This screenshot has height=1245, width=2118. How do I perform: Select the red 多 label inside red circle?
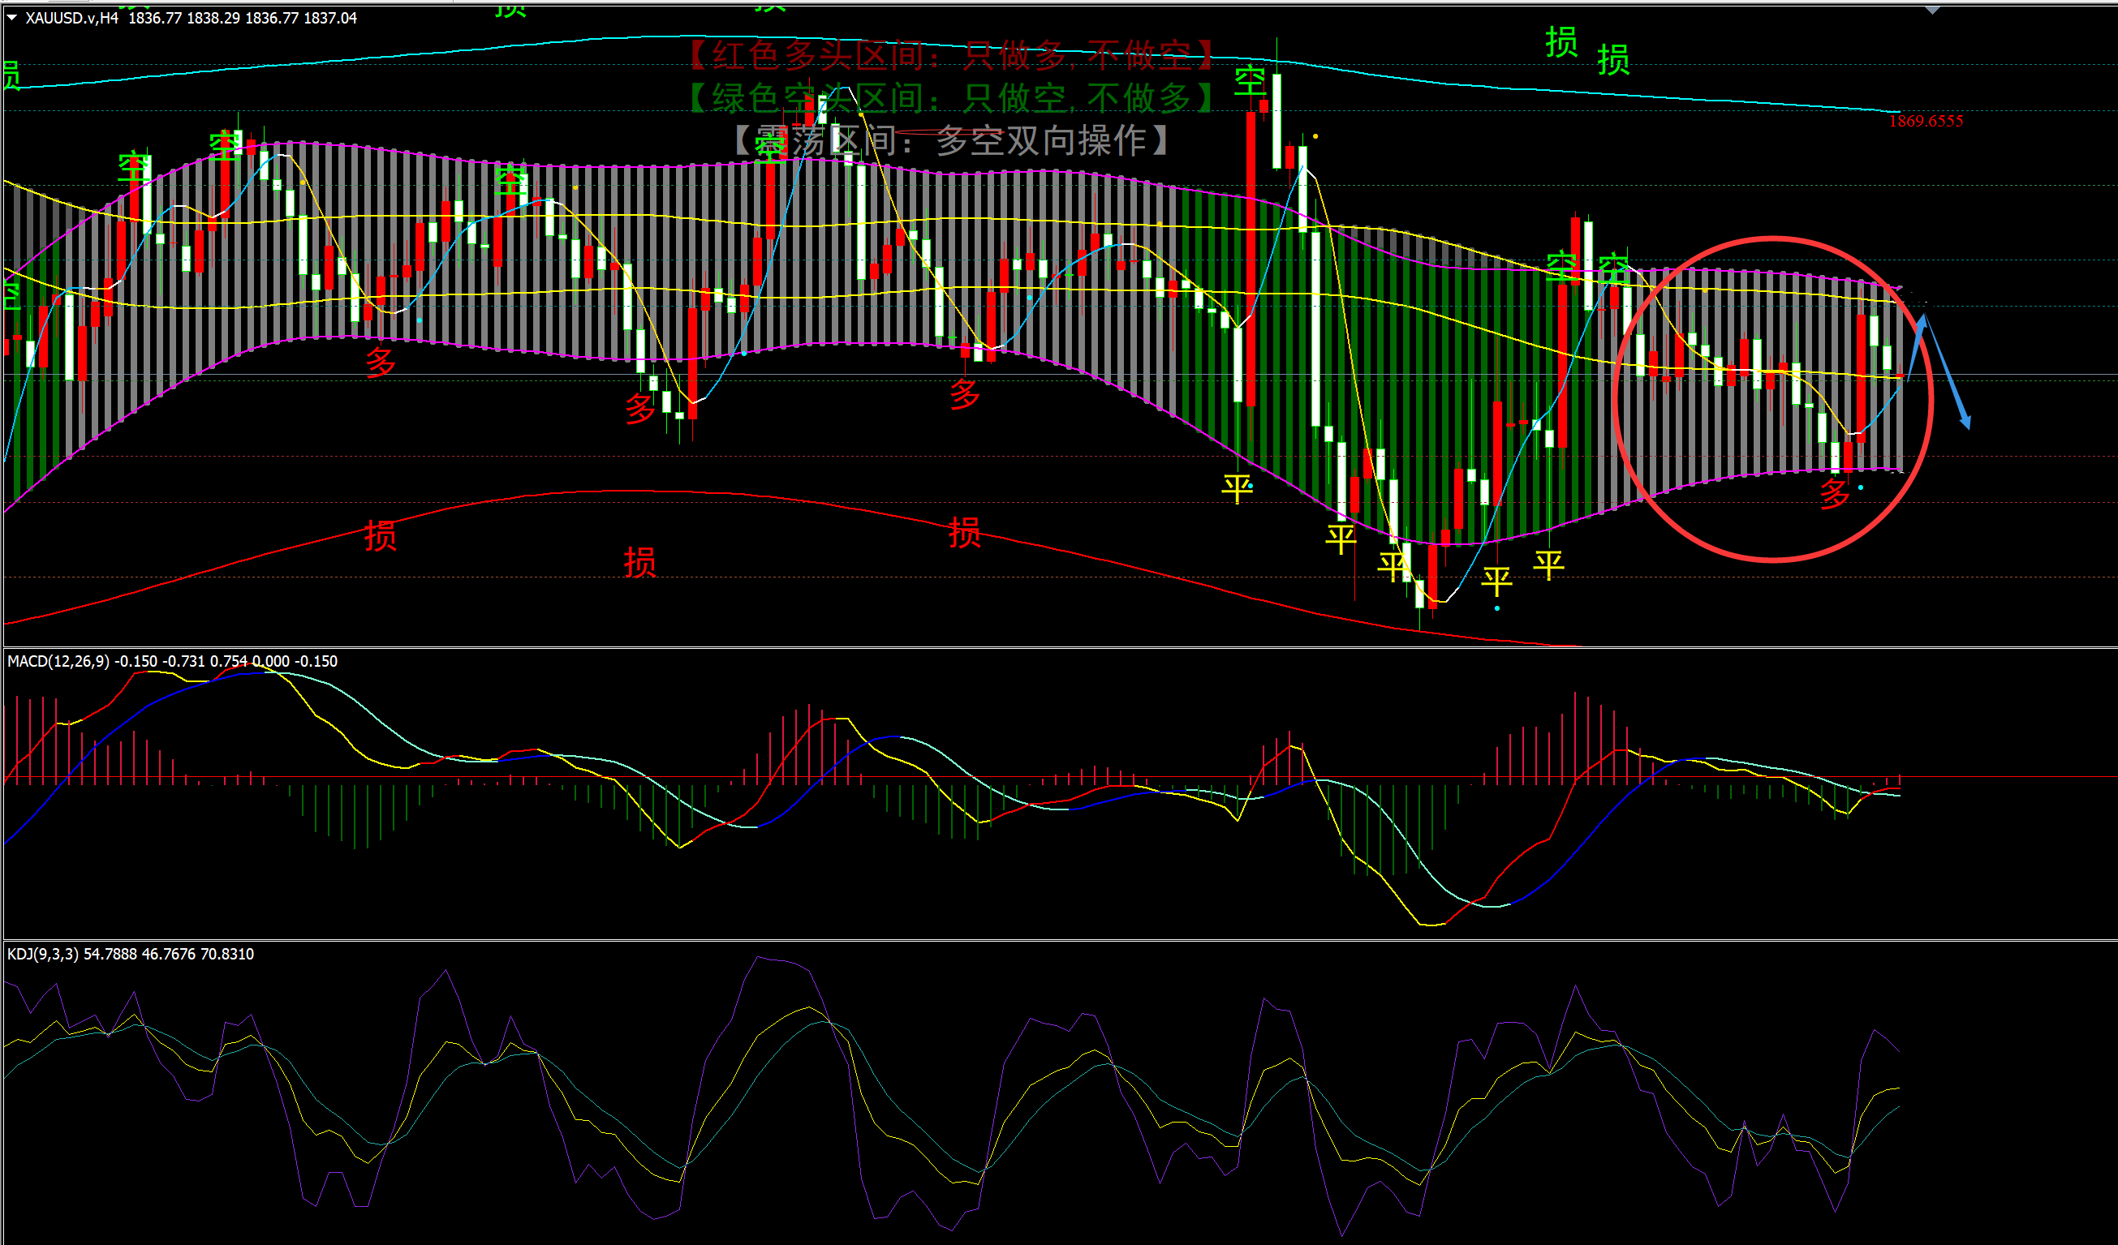(x=1835, y=494)
